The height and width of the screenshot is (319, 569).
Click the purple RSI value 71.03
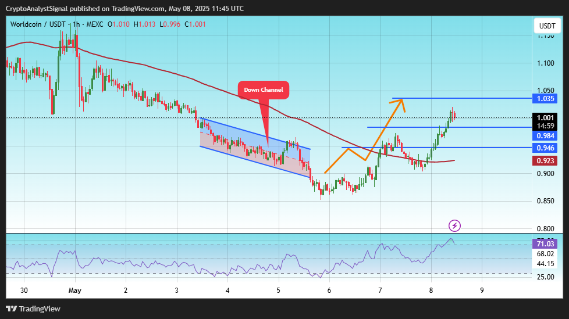point(545,244)
